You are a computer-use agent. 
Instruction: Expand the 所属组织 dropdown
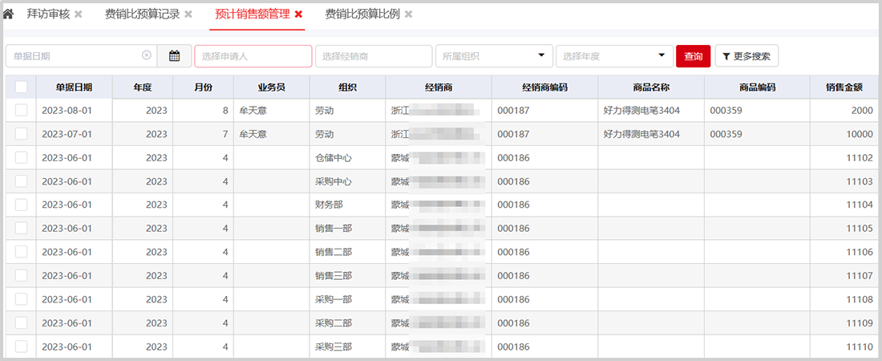(x=493, y=56)
